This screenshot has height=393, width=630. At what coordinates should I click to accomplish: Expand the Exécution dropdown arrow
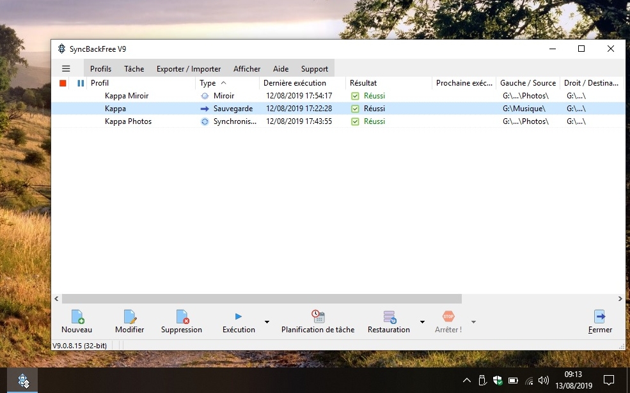tap(267, 322)
